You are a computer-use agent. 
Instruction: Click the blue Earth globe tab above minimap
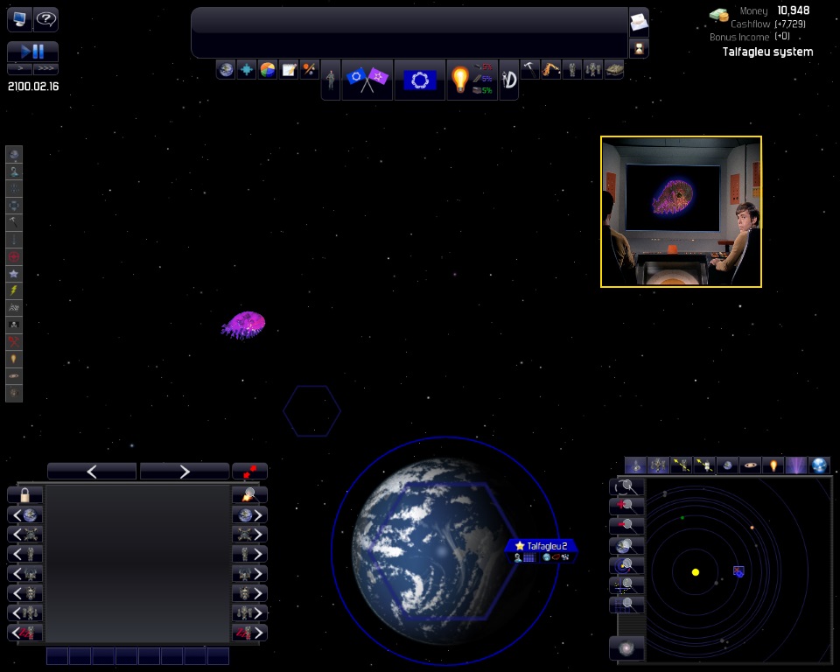tap(819, 465)
